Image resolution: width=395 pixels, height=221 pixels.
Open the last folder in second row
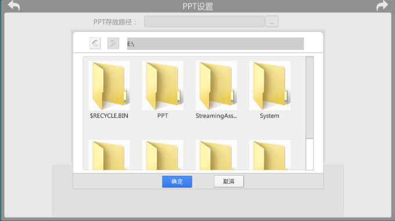pyautogui.click(x=270, y=155)
